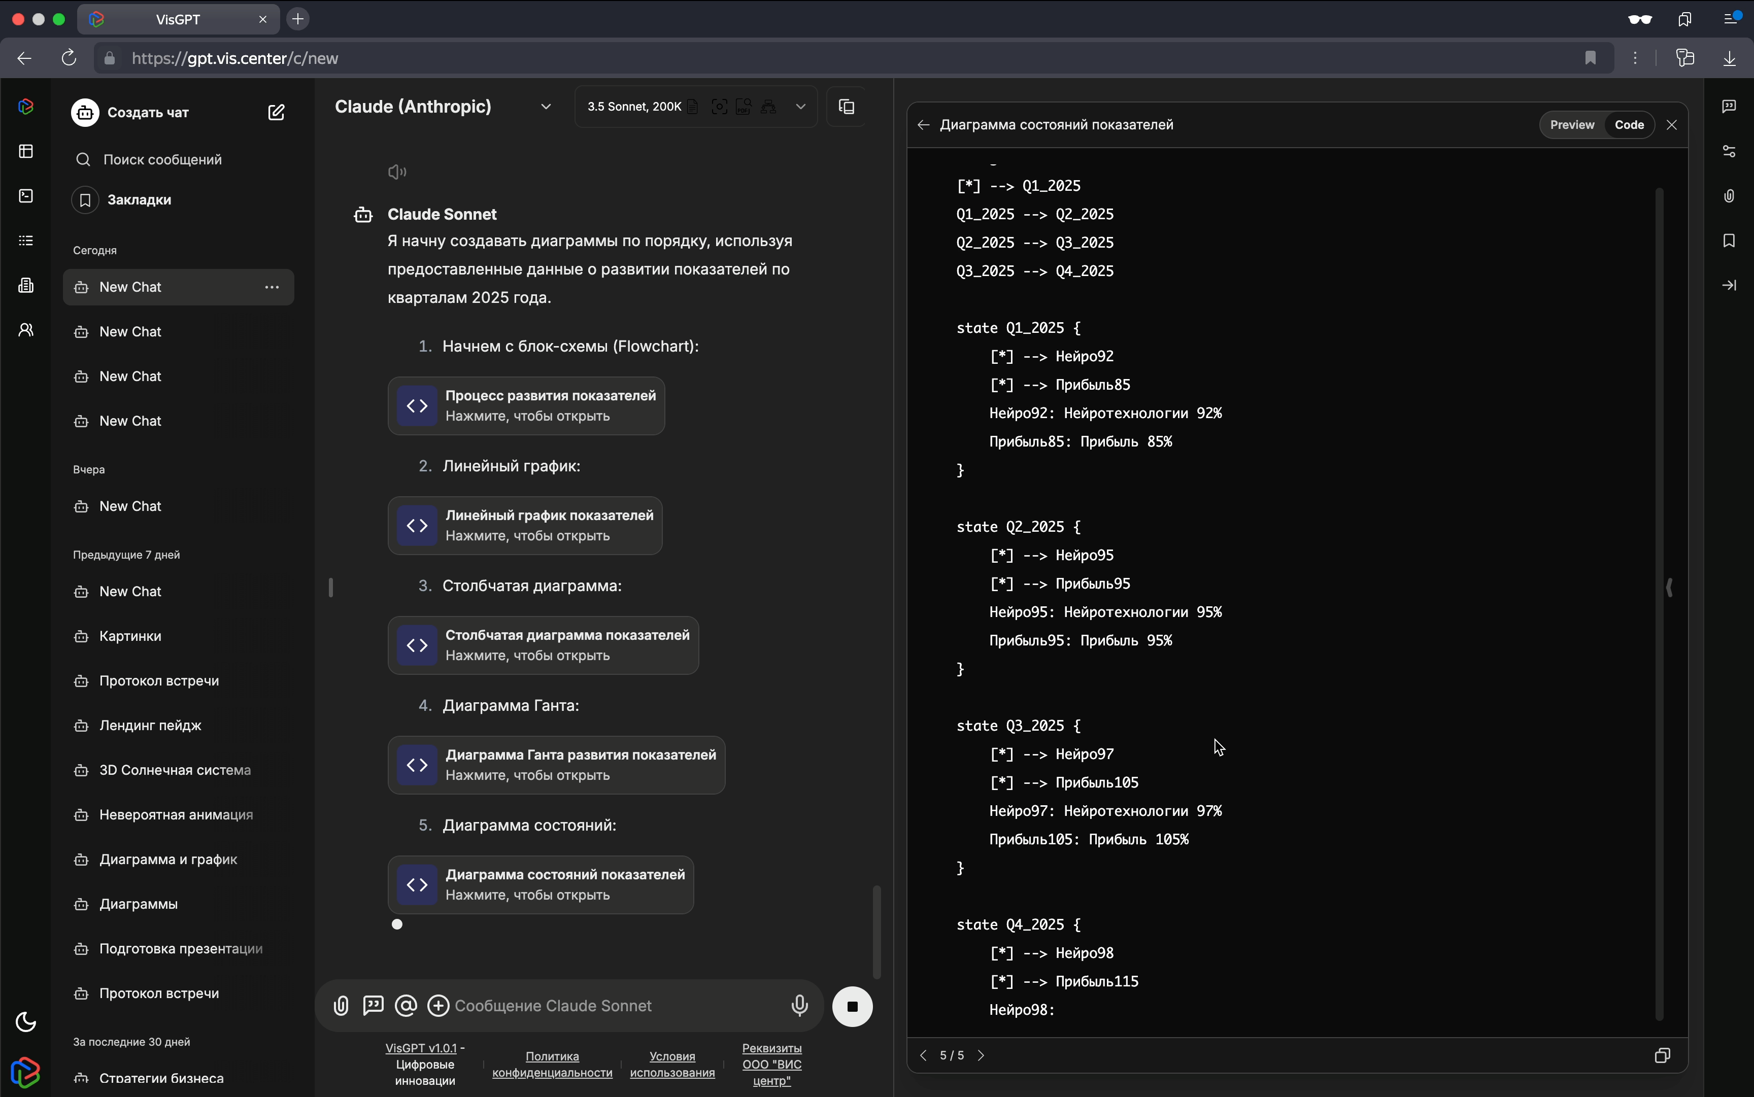Click the paperclip attach icon in message box
Screen dimensions: 1754x1097
(341, 1006)
